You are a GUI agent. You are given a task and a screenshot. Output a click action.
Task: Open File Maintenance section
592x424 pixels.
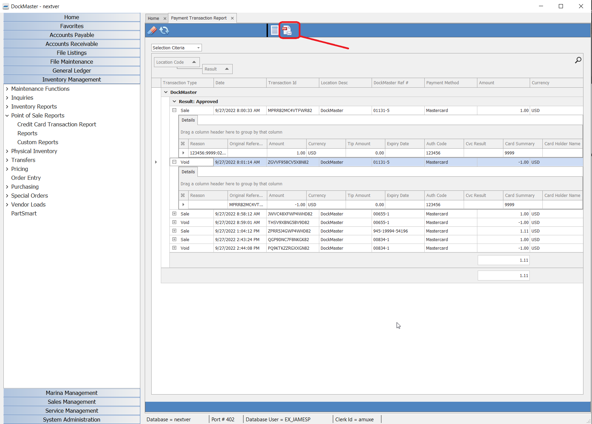(x=72, y=62)
